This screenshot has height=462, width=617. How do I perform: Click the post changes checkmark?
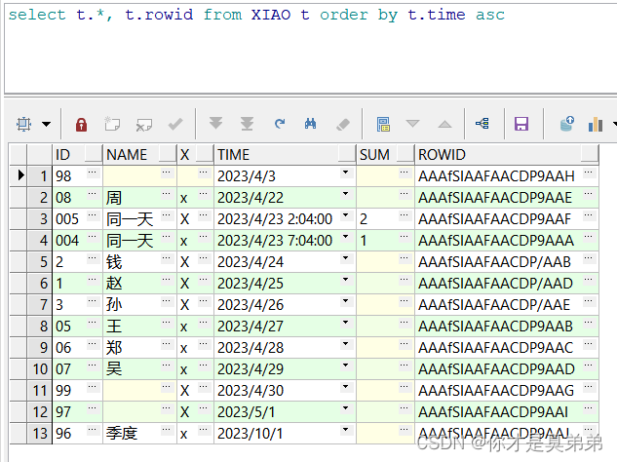[175, 125]
